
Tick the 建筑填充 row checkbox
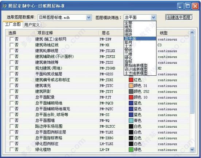[12, 86]
